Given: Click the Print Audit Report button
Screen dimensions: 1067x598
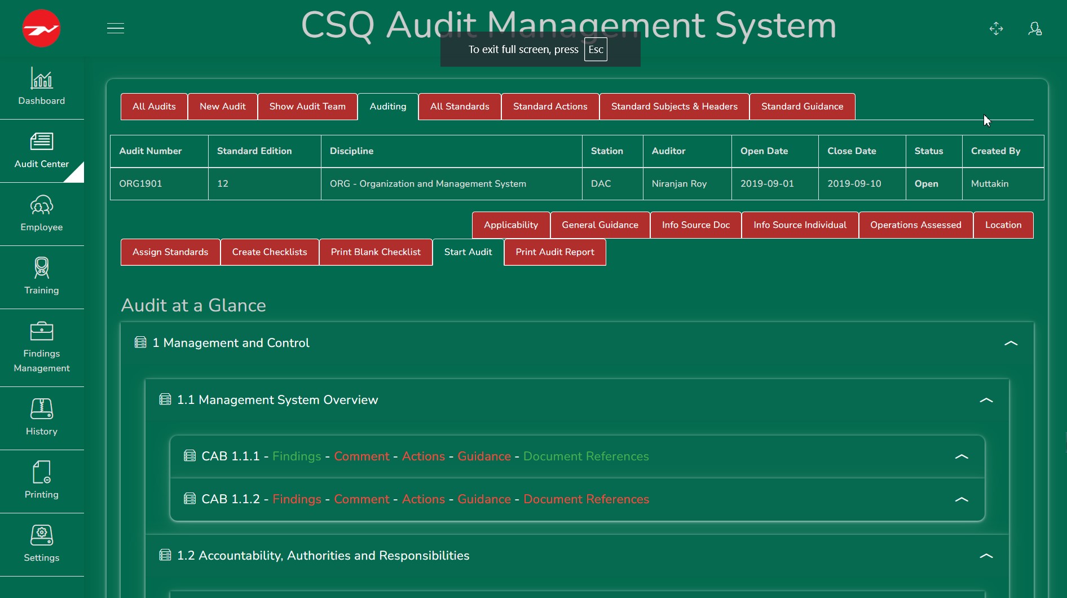Looking at the screenshot, I should click(555, 252).
